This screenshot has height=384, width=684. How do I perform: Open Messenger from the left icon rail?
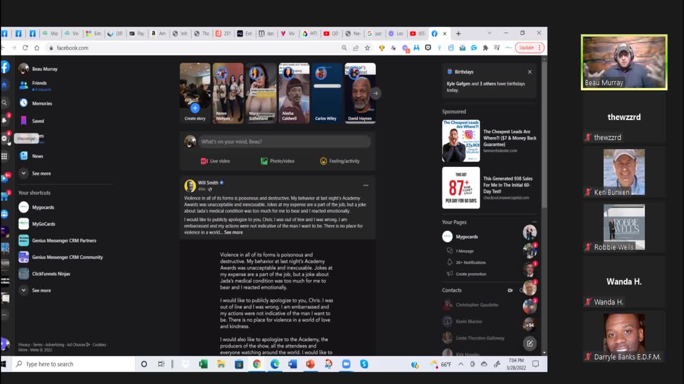click(x=4, y=139)
